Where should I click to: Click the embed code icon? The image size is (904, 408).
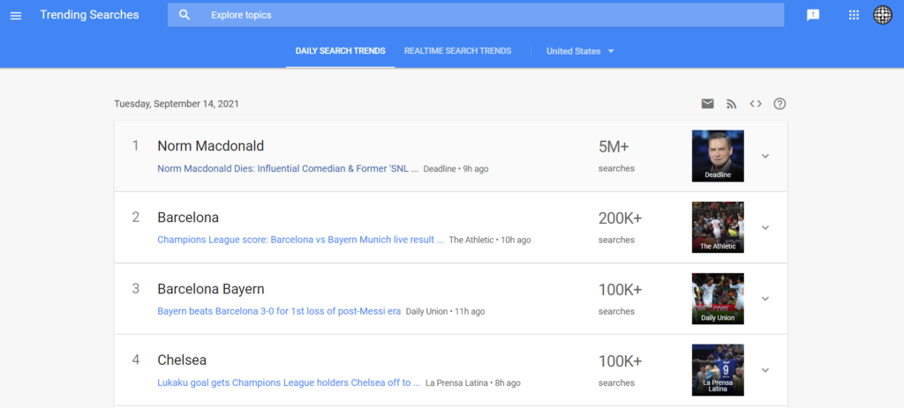tap(756, 104)
